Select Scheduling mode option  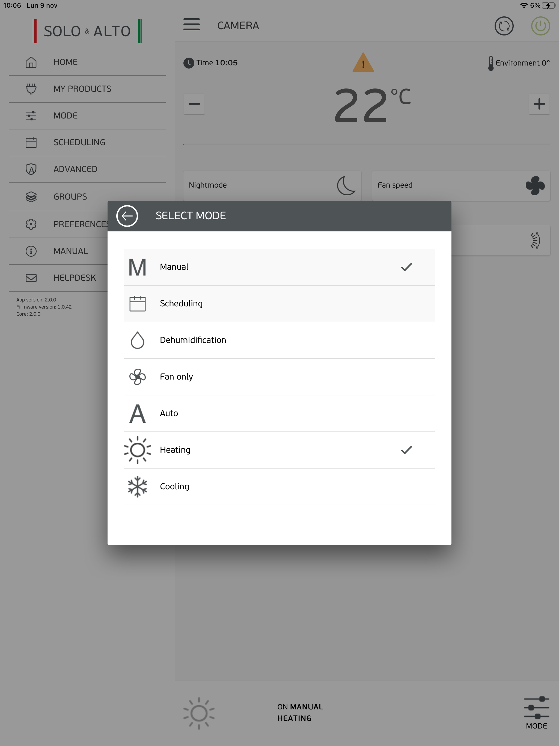(x=279, y=304)
